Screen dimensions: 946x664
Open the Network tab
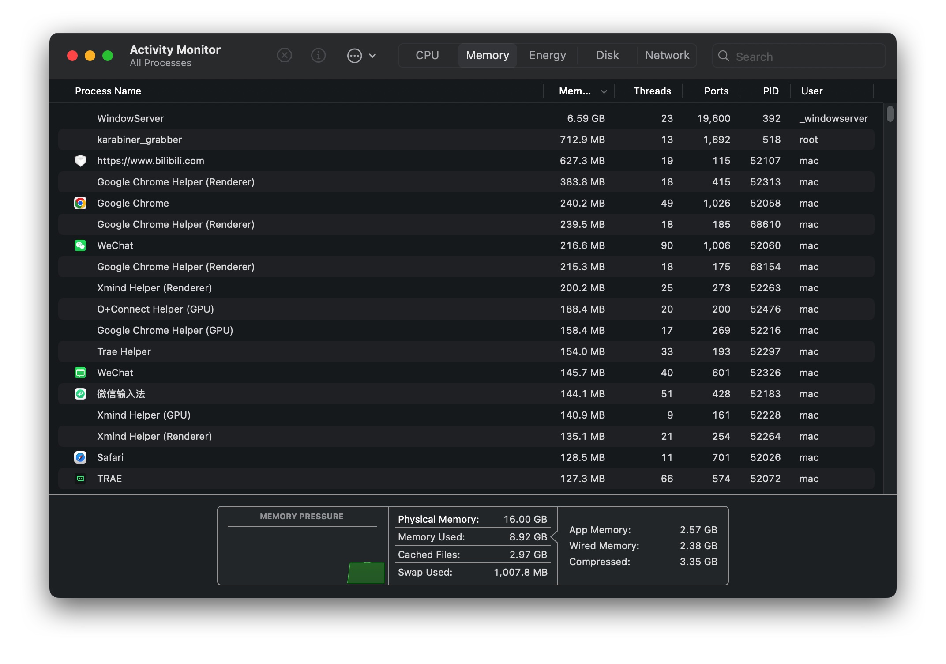(x=667, y=56)
